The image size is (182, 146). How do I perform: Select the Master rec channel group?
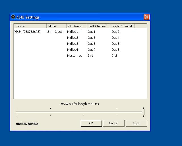(74, 56)
